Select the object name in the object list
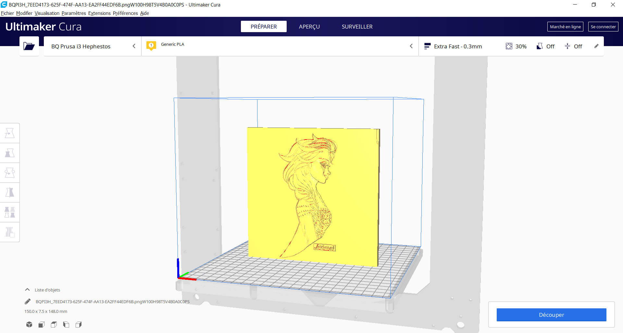Viewport: 623px width, 333px height. coord(112,302)
